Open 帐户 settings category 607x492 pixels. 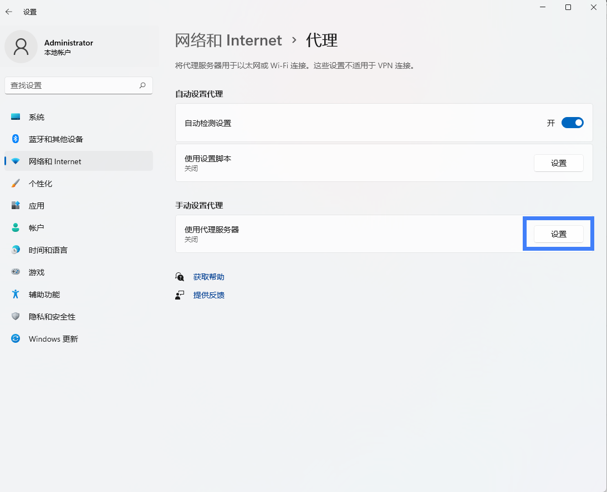(x=79, y=228)
